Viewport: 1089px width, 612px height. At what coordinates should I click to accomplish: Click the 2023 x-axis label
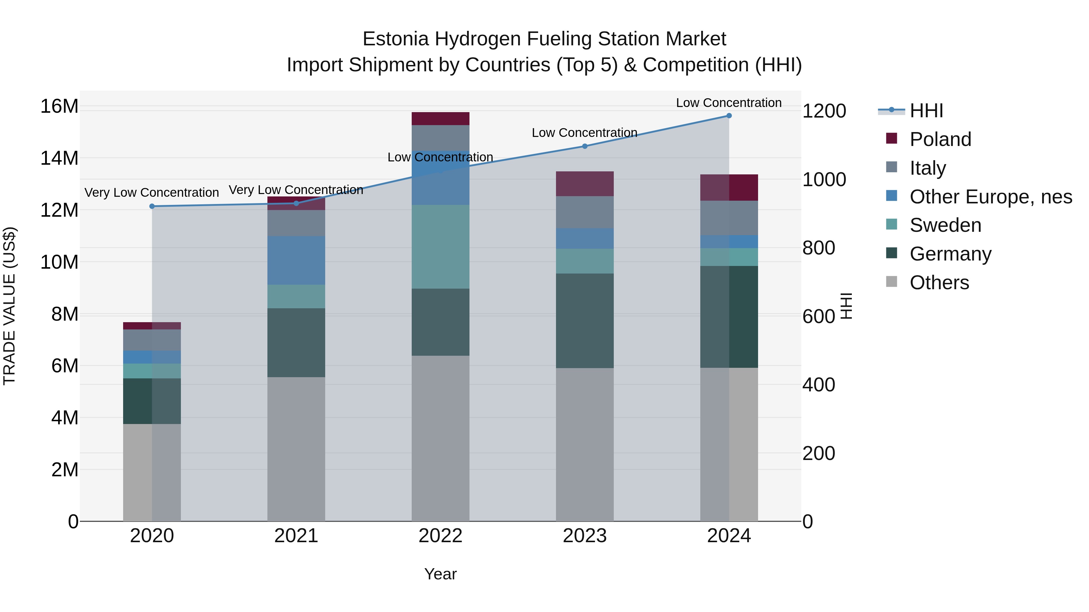(585, 536)
